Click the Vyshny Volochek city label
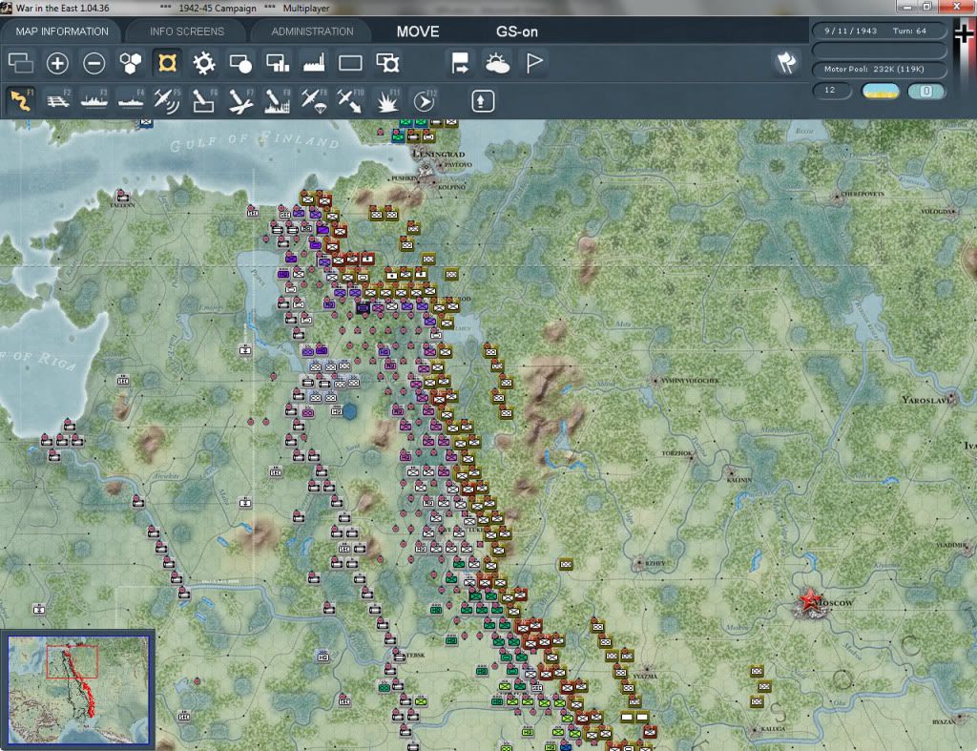This screenshot has height=751, width=977. point(690,380)
